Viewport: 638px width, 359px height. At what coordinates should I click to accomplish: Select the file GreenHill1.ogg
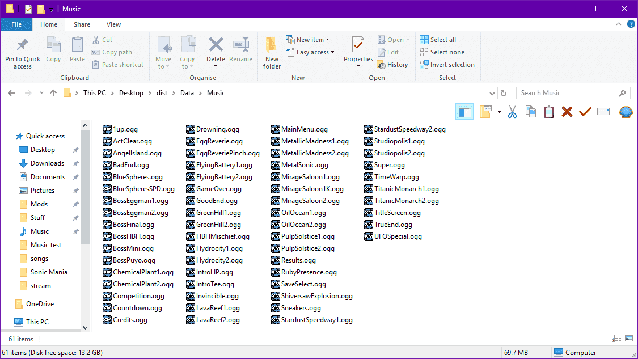[x=213, y=213]
